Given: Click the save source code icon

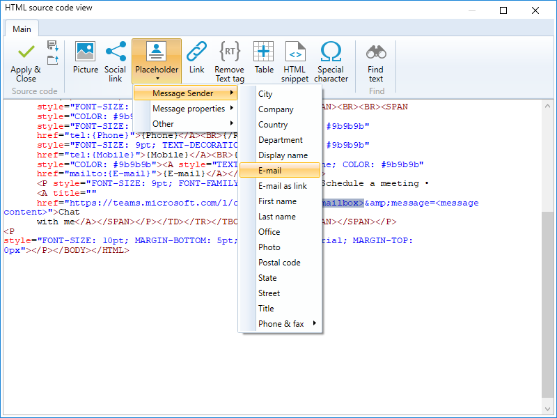Looking at the screenshot, I should [53, 45].
